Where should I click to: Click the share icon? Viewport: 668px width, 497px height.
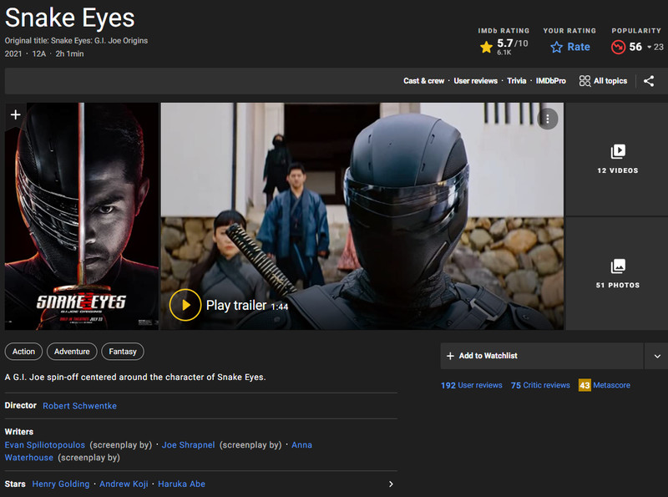click(649, 81)
